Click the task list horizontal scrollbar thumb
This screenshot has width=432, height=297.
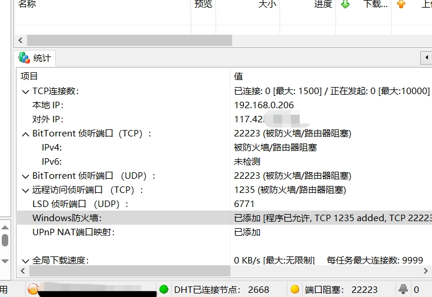click(129, 40)
